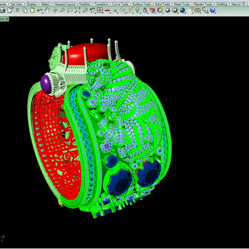Click the blue Render sphere icon
Screen dimensions: 249x249
point(182,11)
